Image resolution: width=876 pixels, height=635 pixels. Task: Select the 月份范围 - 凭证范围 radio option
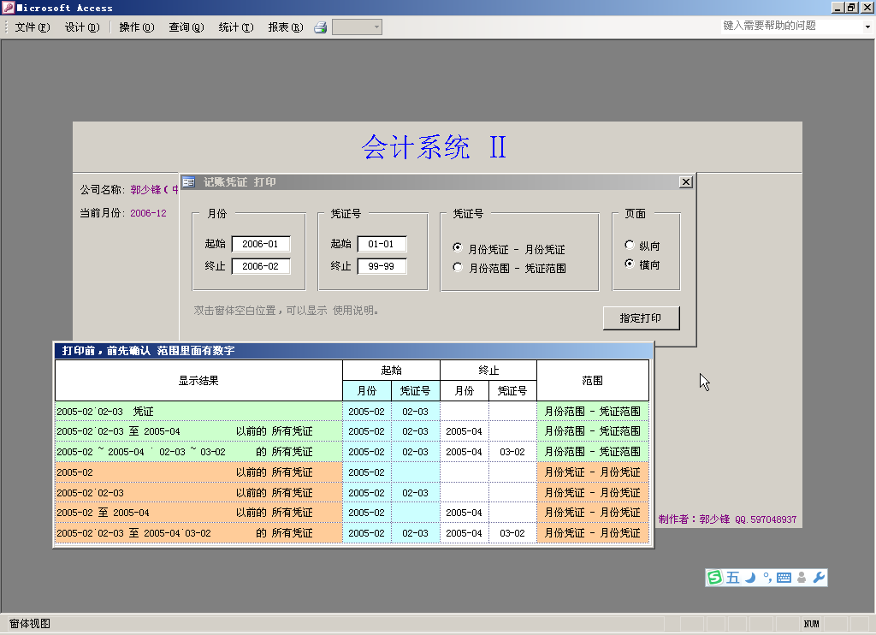coord(459,268)
